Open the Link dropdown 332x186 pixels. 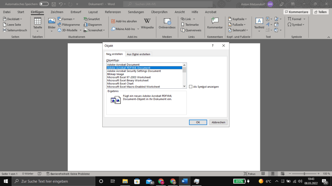(194, 19)
